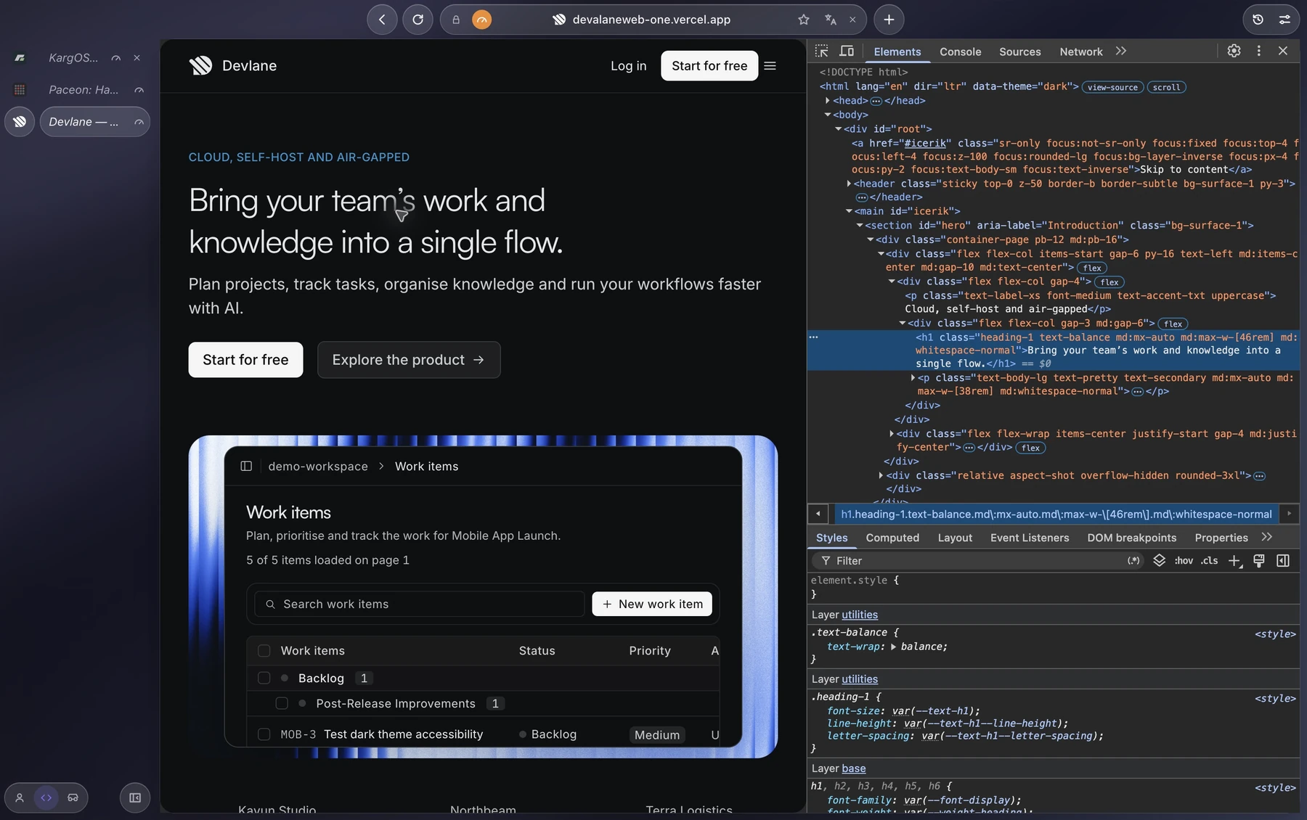
Task: Switch to the Sources tab
Action: [1019, 52]
